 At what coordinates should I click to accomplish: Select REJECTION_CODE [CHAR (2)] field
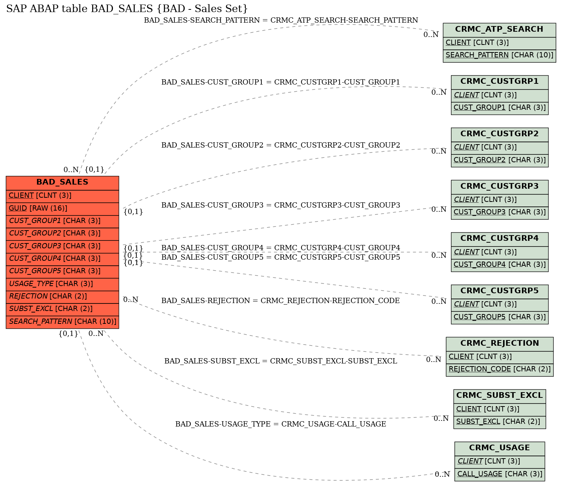pos(500,370)
